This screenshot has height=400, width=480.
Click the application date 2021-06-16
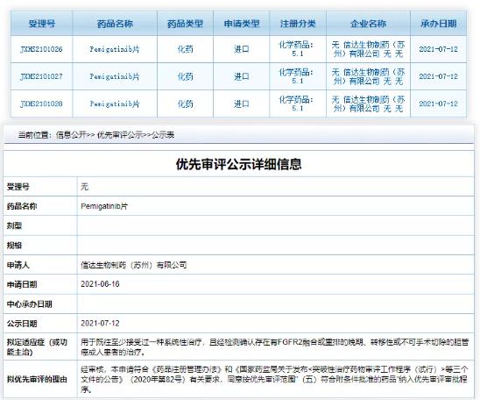tap(100, 284)
